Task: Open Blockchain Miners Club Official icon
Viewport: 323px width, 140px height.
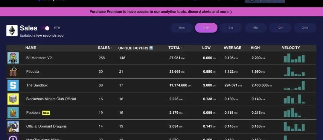Action: 13,99
